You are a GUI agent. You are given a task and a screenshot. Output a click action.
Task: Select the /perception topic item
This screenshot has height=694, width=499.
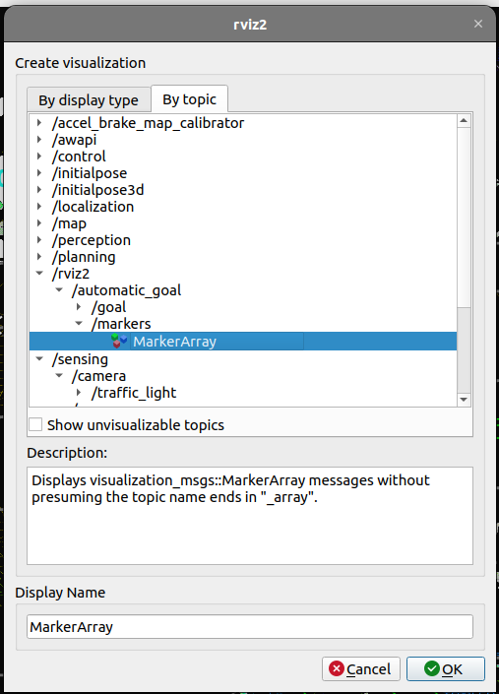pos(92,240)
